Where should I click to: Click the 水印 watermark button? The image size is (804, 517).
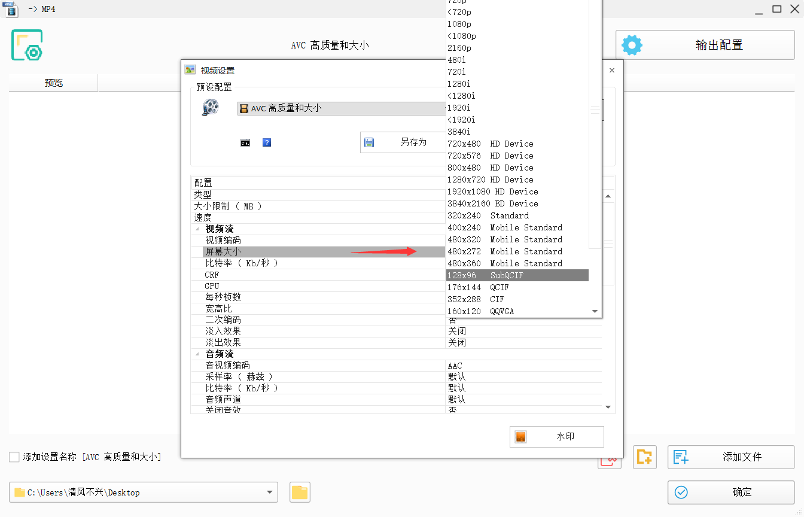coord(556,437)
